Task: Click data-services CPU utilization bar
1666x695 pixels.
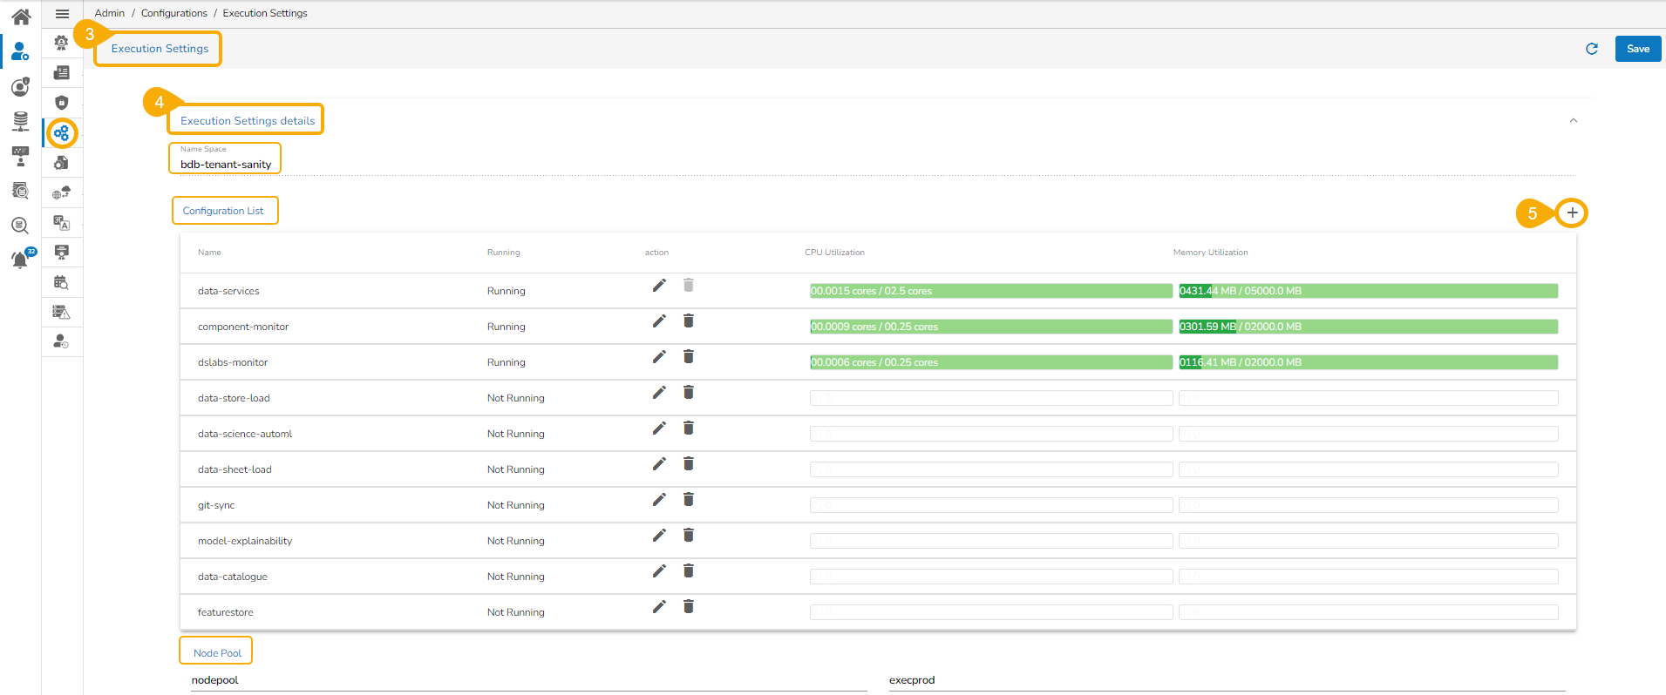Action: coord(990,291)
